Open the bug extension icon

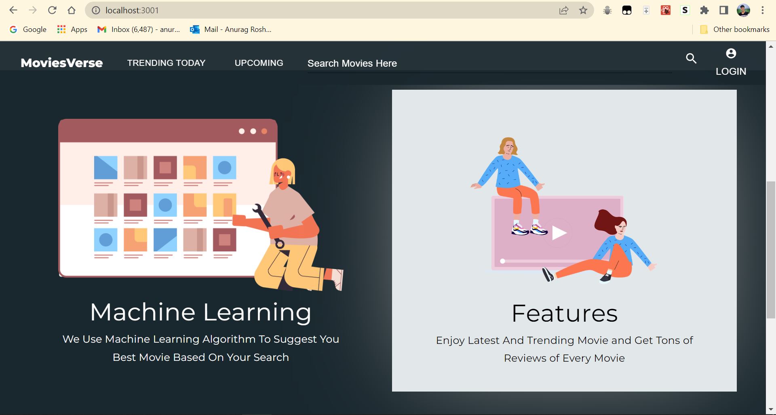point(607,10)
